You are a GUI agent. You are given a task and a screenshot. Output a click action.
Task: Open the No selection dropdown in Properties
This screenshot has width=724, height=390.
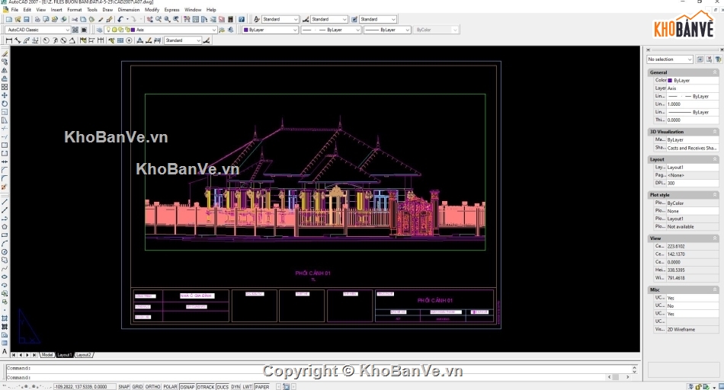click(x=670, y=59)
